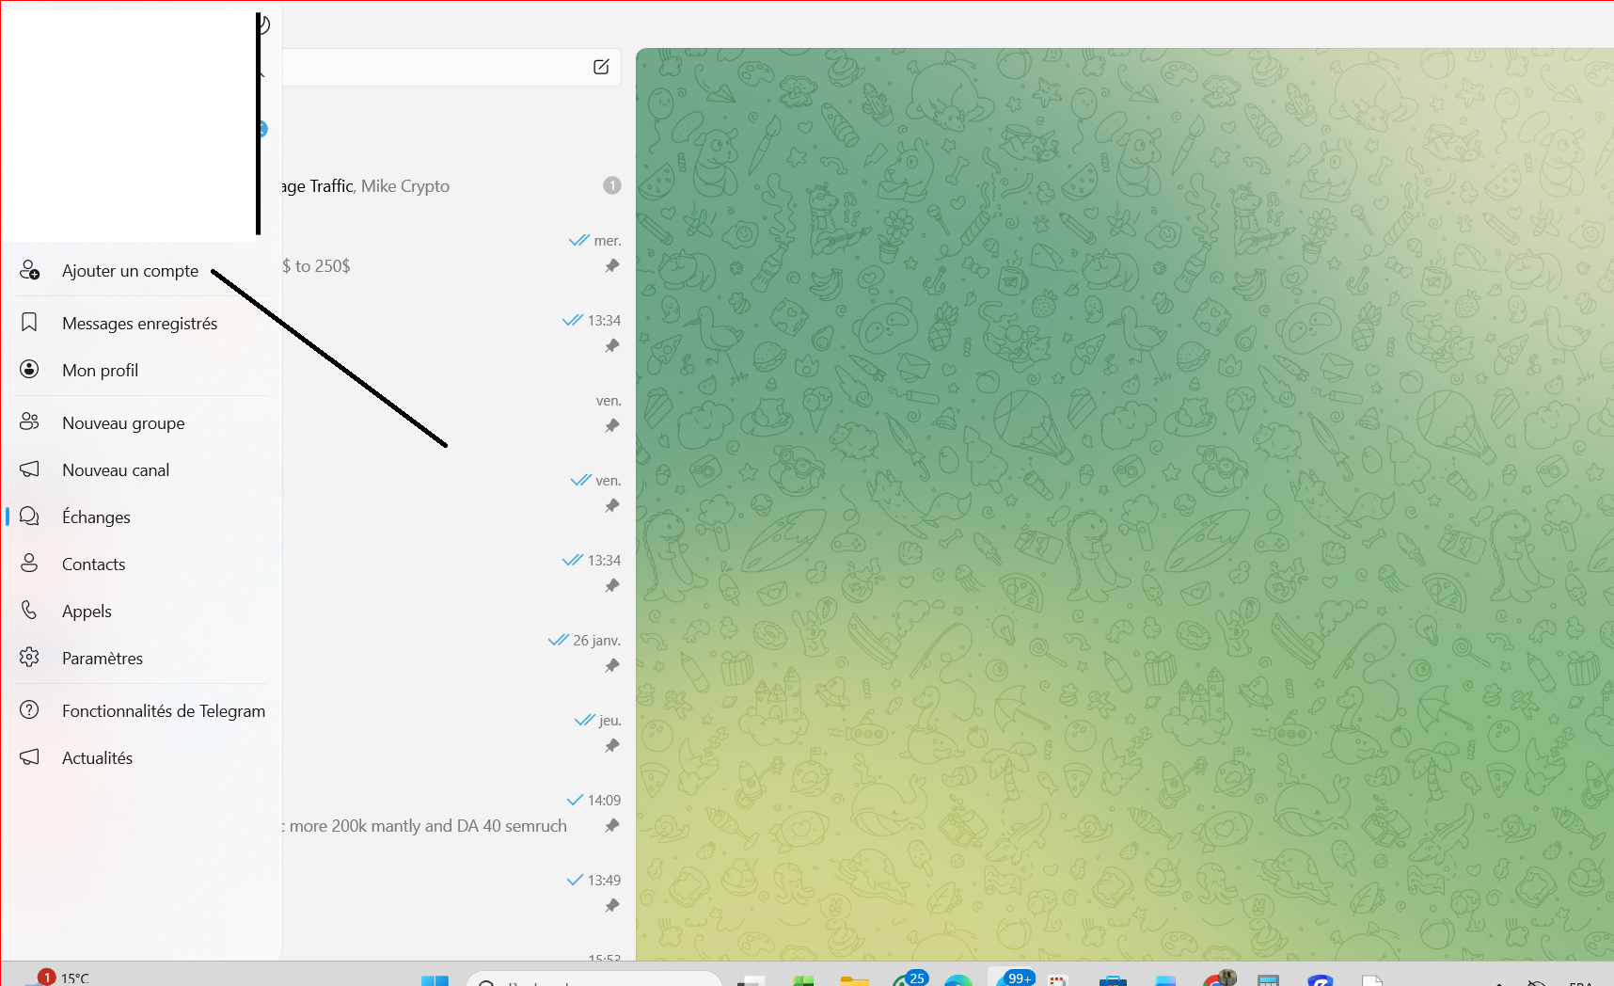The image size is (1614, 986).
Task: Click the single checkmark beside 14:09
Action: tap(575, 801)
